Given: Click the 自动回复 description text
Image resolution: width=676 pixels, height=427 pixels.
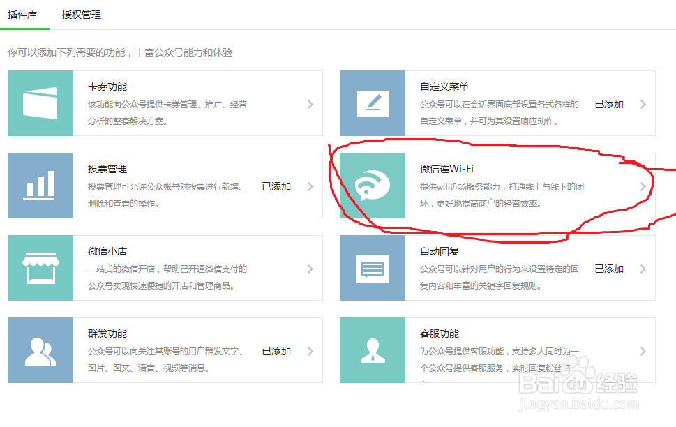Looking at the screenshot, I should coord(500,277).
